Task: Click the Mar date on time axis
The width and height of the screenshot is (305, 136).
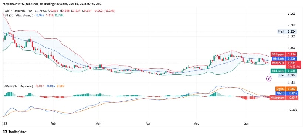Action: [98, 123]
